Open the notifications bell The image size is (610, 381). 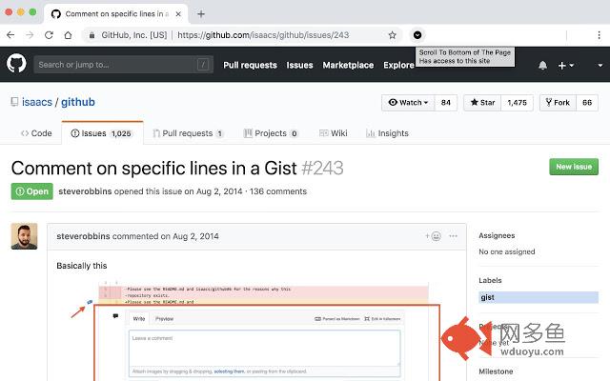(542, 66)
